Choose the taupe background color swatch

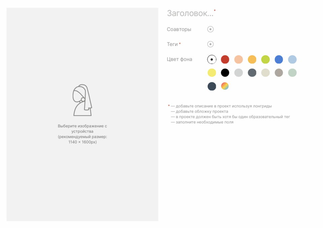point(279,73)
